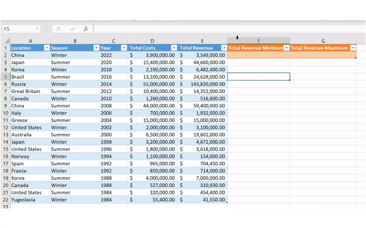Select the year cell 2000
The height and width of the screenshot is (228, 366).
(x=113, y=135)
